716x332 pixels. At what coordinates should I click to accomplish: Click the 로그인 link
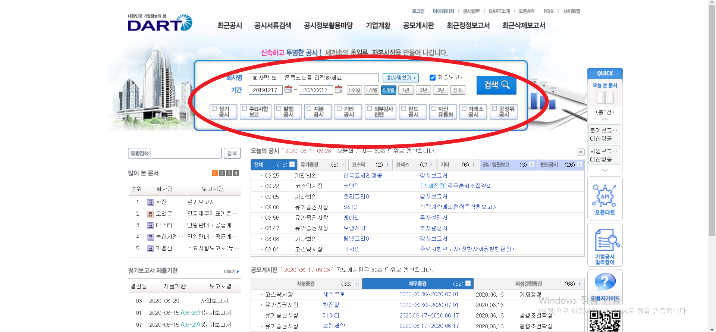click(x=418, y=11)
